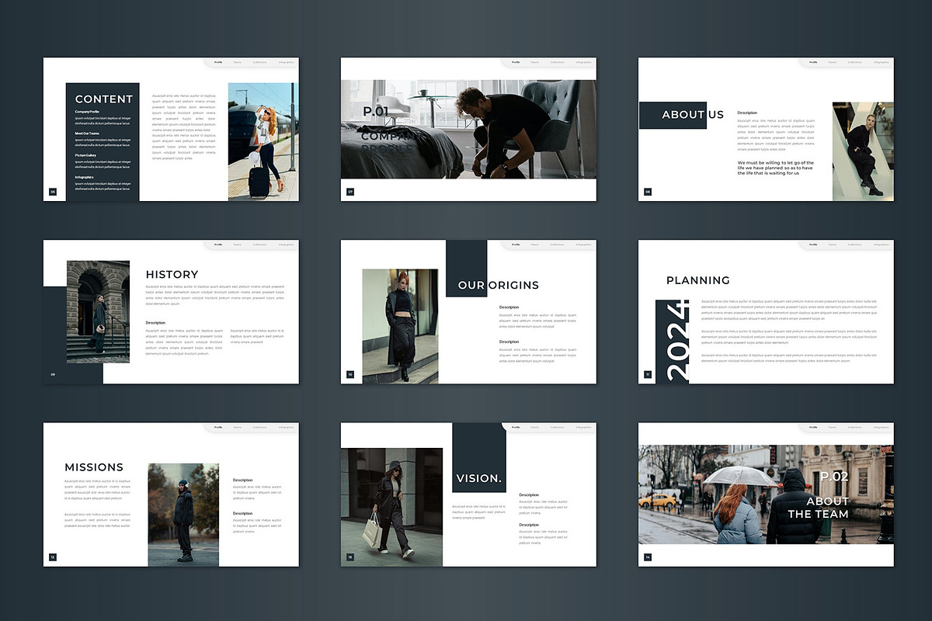Click the VISION. heading block

[479, 458]
